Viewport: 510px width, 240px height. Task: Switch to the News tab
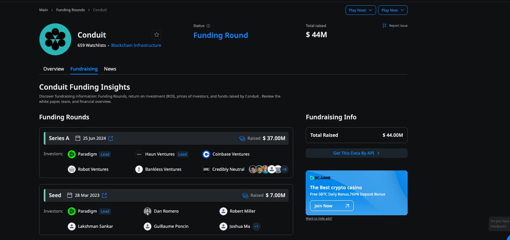110,69
